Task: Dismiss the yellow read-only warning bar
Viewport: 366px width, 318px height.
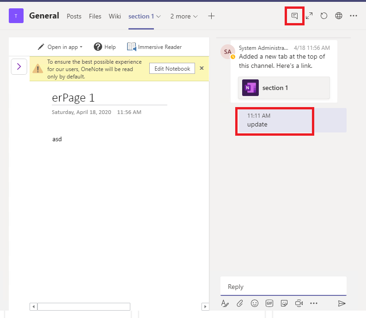Action: pyautogui.click(x=201, y=68)
